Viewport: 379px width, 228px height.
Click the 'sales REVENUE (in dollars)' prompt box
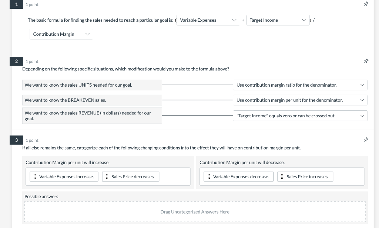tap(92, 115)
